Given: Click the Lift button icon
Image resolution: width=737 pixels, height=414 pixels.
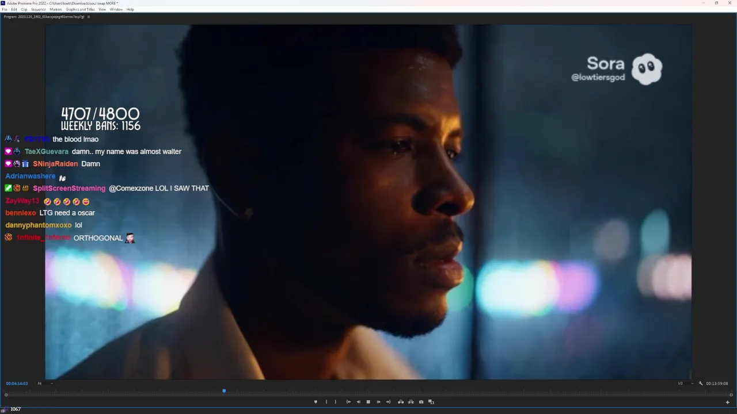Looking at the screenshot, I should pyautogui.click(x=401, y=402).
